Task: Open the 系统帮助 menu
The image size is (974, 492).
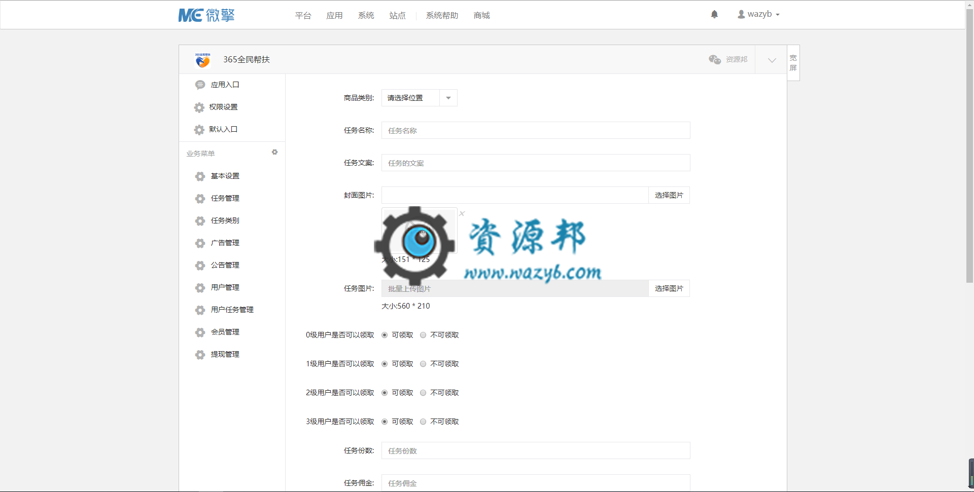Action: (x=442, y=16)
